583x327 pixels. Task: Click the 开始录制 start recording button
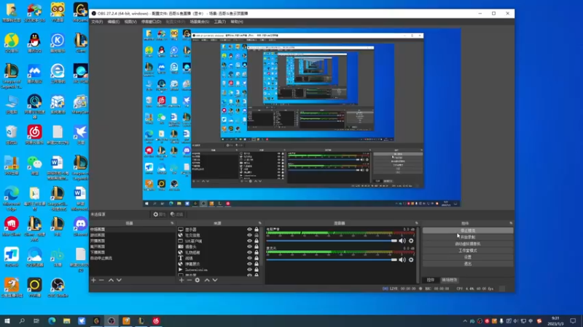[468, 238]
